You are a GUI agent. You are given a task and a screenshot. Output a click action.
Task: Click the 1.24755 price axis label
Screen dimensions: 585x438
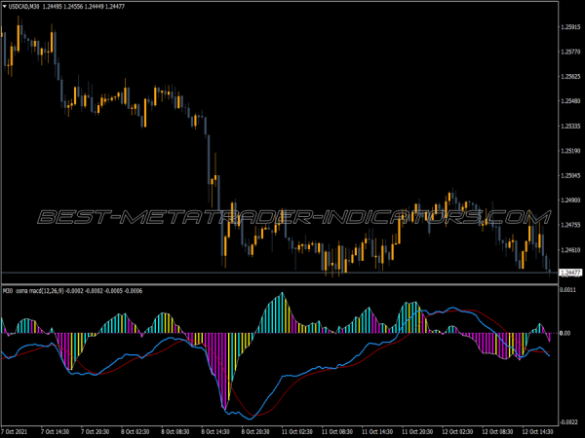pos(570,225)
